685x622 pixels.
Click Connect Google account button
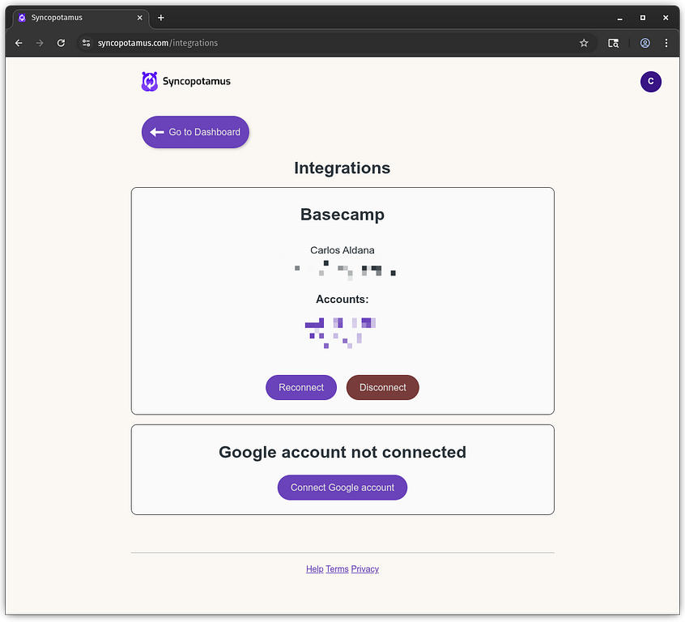(x=342, y=488)
